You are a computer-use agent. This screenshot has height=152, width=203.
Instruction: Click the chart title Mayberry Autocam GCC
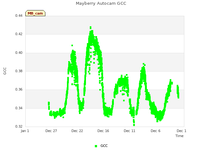101,3
